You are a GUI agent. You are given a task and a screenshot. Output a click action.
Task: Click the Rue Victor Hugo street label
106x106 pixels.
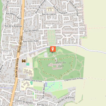click(31, 41)
